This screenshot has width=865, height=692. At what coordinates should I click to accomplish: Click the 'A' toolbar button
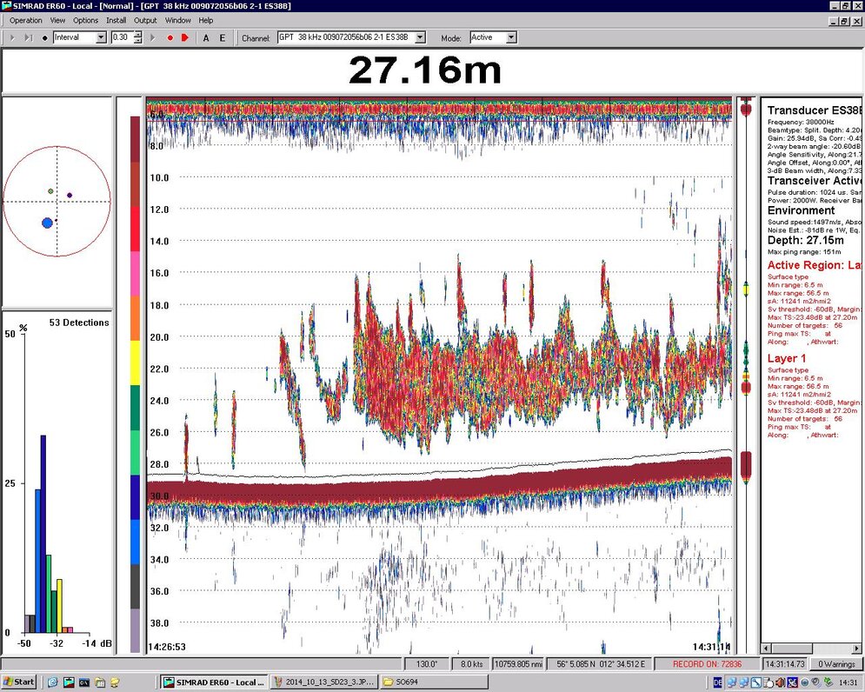206,38
